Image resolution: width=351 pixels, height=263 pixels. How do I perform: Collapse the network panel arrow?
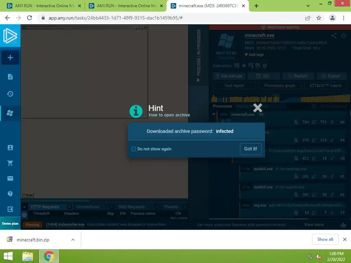[24, 207]
